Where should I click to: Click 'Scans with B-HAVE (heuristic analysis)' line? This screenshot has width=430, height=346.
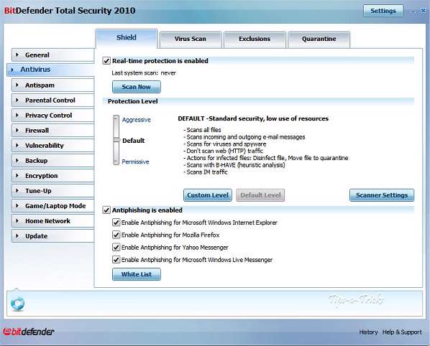[234, 165]
